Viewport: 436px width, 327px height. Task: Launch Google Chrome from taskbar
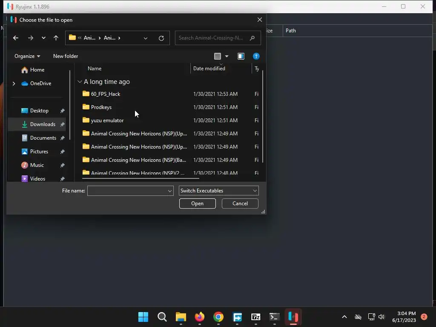218,317
